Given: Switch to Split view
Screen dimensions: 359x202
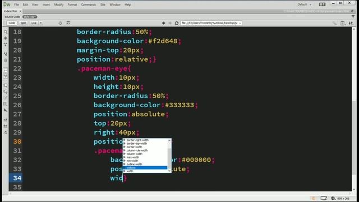Looking at the screenshot, I should tap(23, 23).
